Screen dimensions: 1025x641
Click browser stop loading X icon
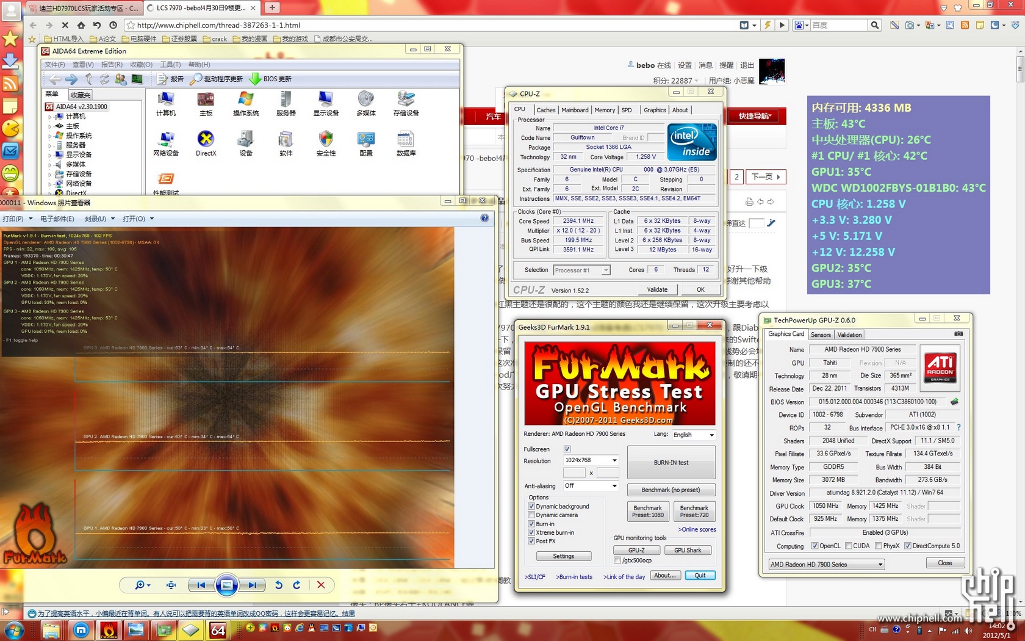pos(65,25)
